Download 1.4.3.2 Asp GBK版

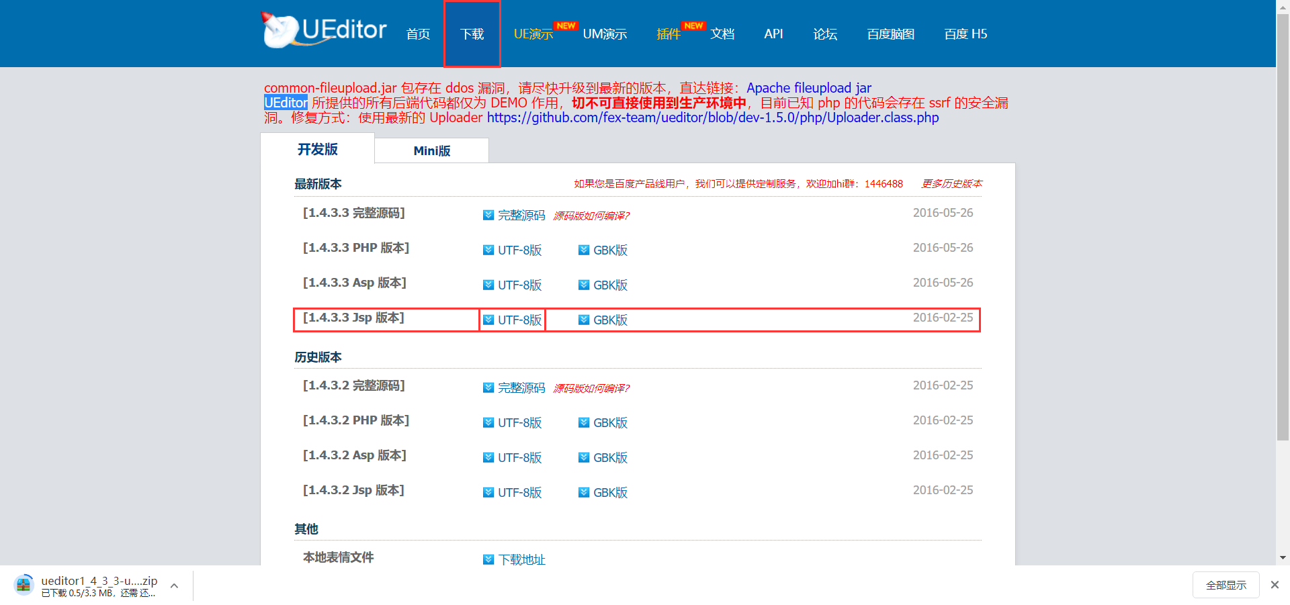pos(610,458)
